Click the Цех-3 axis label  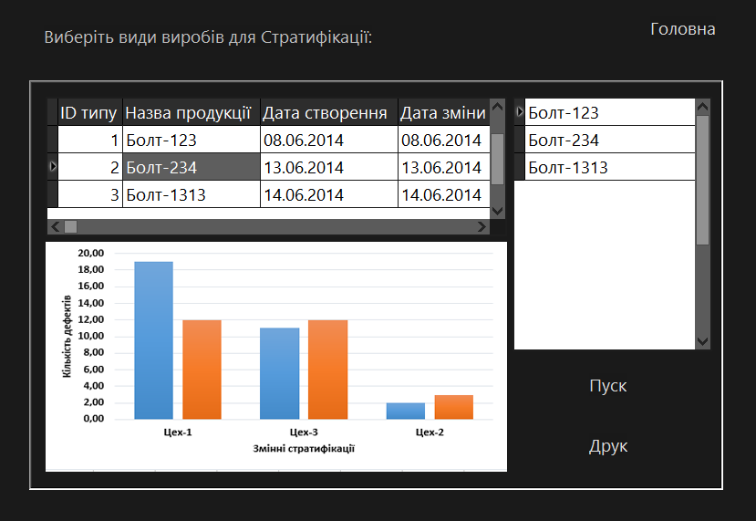(x=304, y=432)
